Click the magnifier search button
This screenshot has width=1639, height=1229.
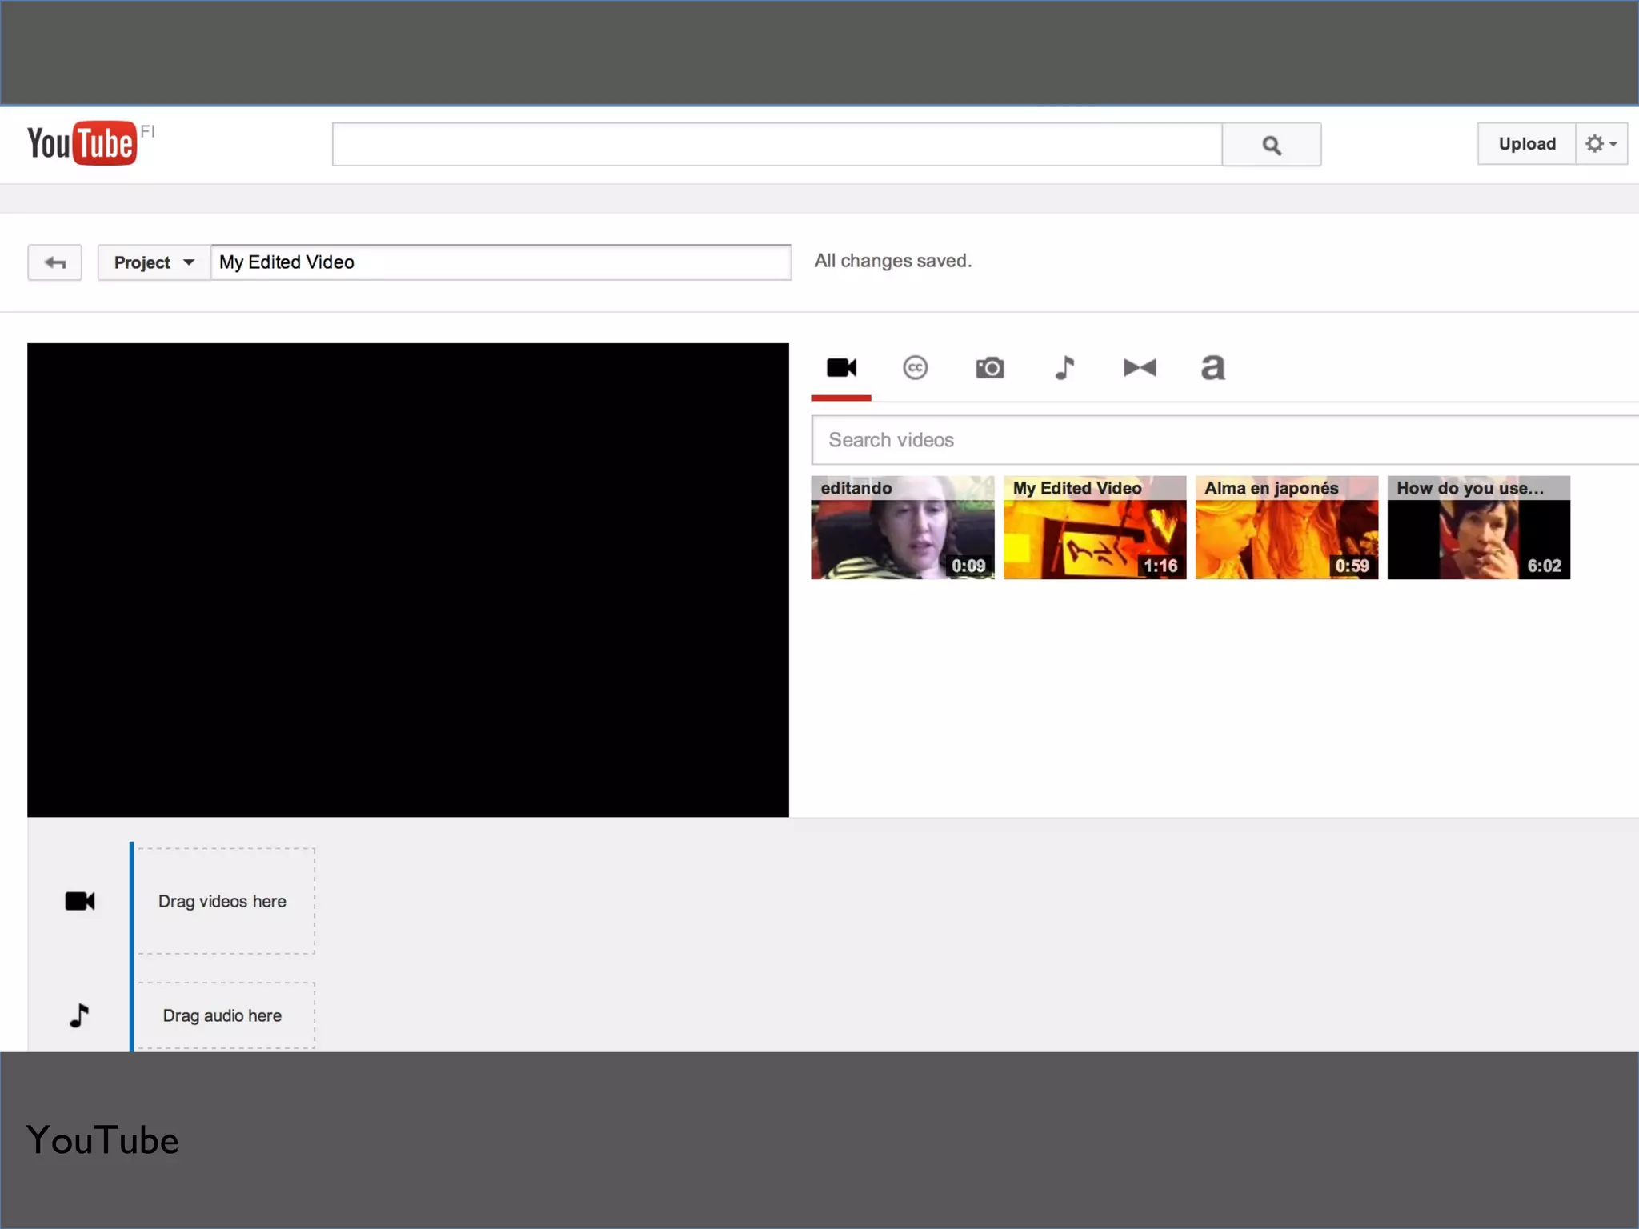1272,145
